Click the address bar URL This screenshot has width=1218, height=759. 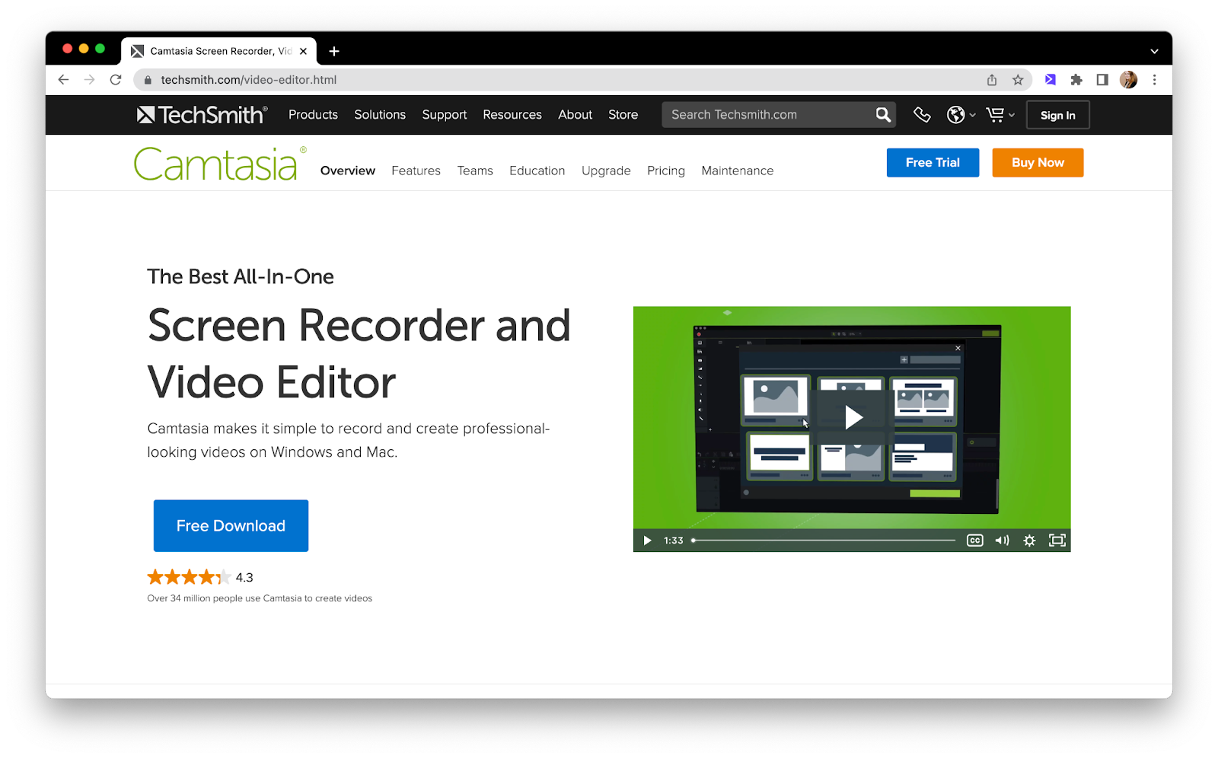(x=249, y=80)
